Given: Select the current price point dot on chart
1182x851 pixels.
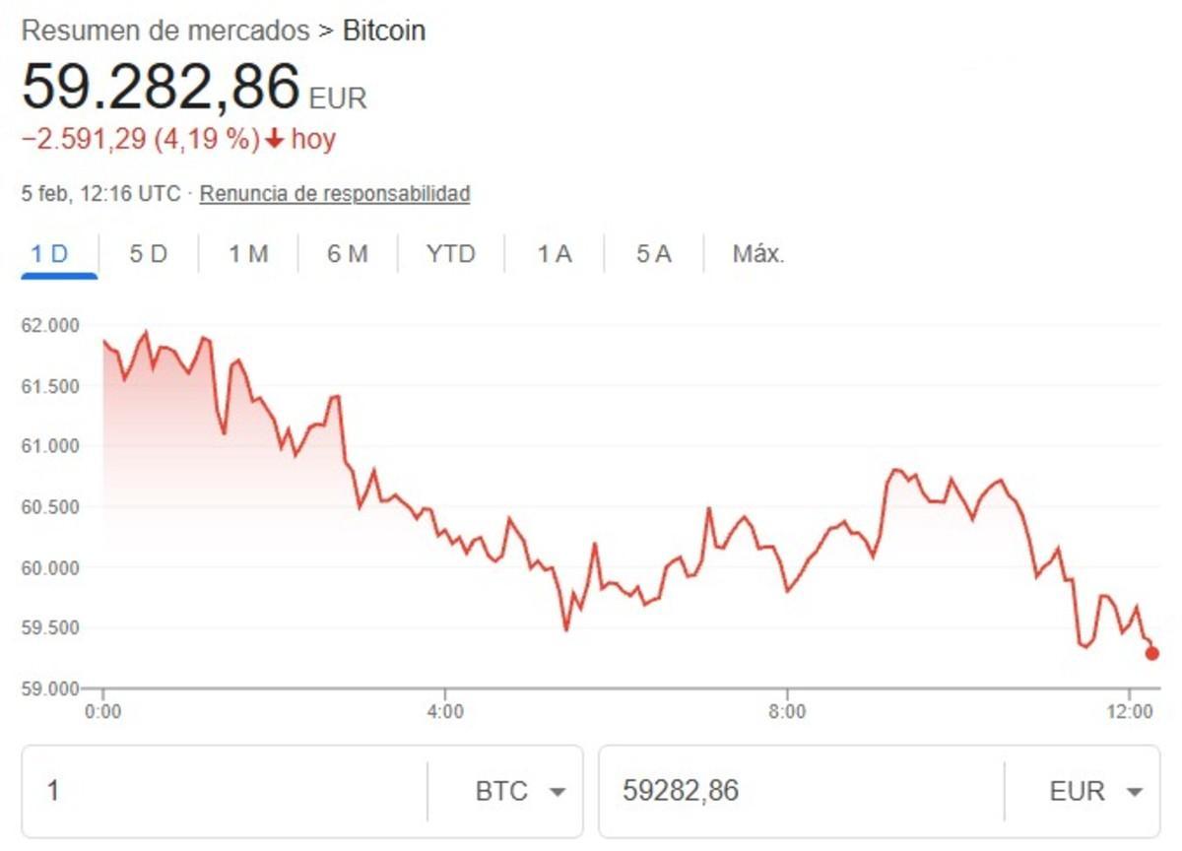Looking at the screenshot, I should click(x=1149, y=652).
